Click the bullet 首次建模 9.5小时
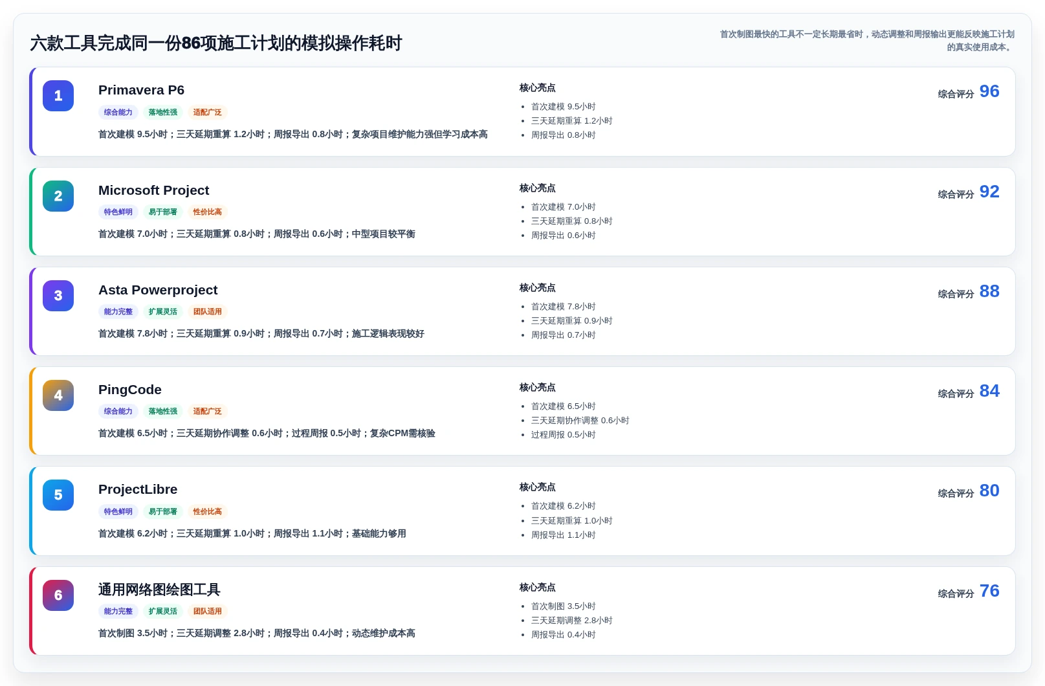Viewport: 1045px width, 686px height. click(x=564, y=107)
